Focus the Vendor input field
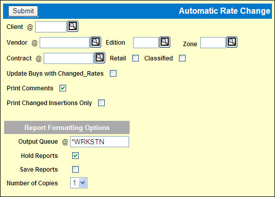The height and width of the screenshot is (197, 275). coord(65,43)
